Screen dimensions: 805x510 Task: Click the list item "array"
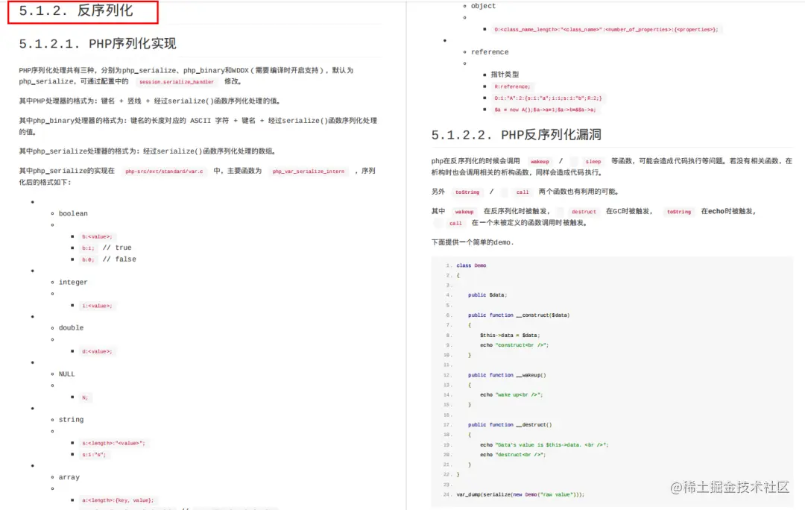pyautogui.click(x=69, y=477)
